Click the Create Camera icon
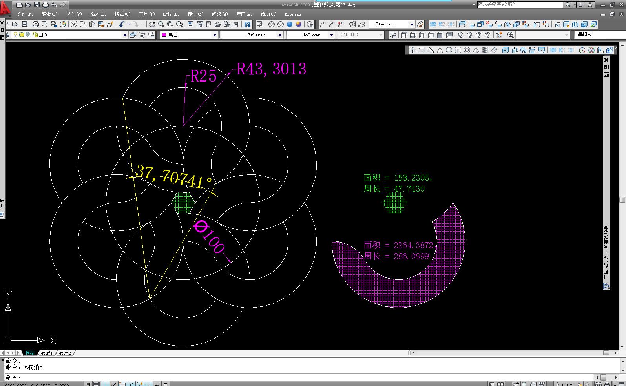This screenshot has height=386, width=626. [x=499, y=35]
